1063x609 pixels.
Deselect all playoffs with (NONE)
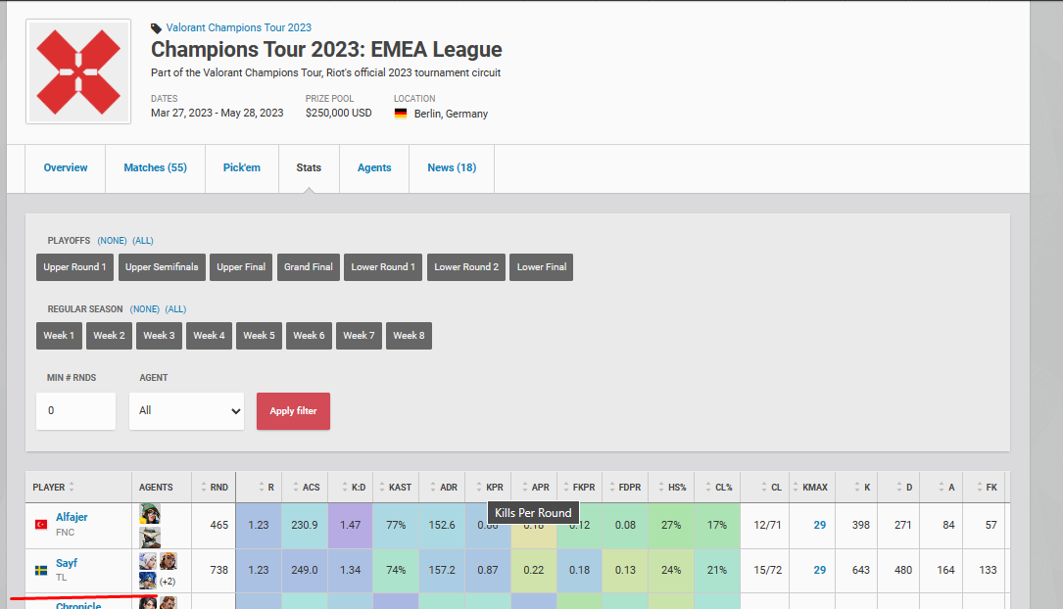tap(112, 241)
